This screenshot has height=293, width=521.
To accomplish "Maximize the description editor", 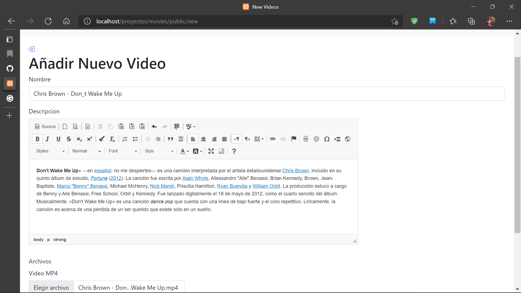I will tap(211, 151).
